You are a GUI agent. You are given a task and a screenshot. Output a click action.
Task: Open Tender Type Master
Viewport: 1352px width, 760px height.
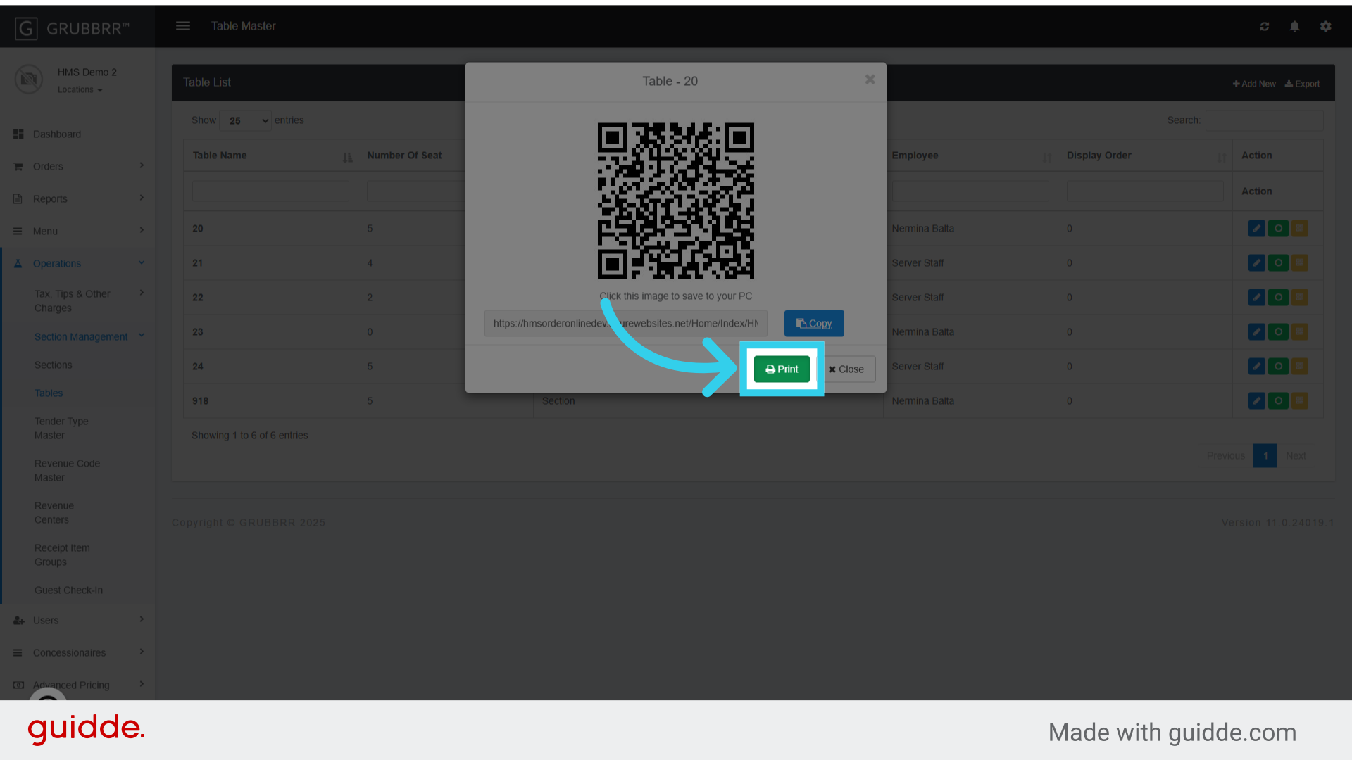(x=61, y=429)
